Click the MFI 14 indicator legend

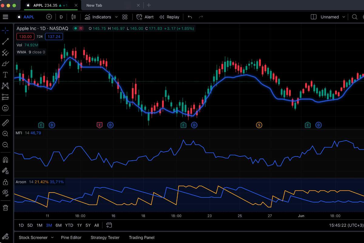28,133
